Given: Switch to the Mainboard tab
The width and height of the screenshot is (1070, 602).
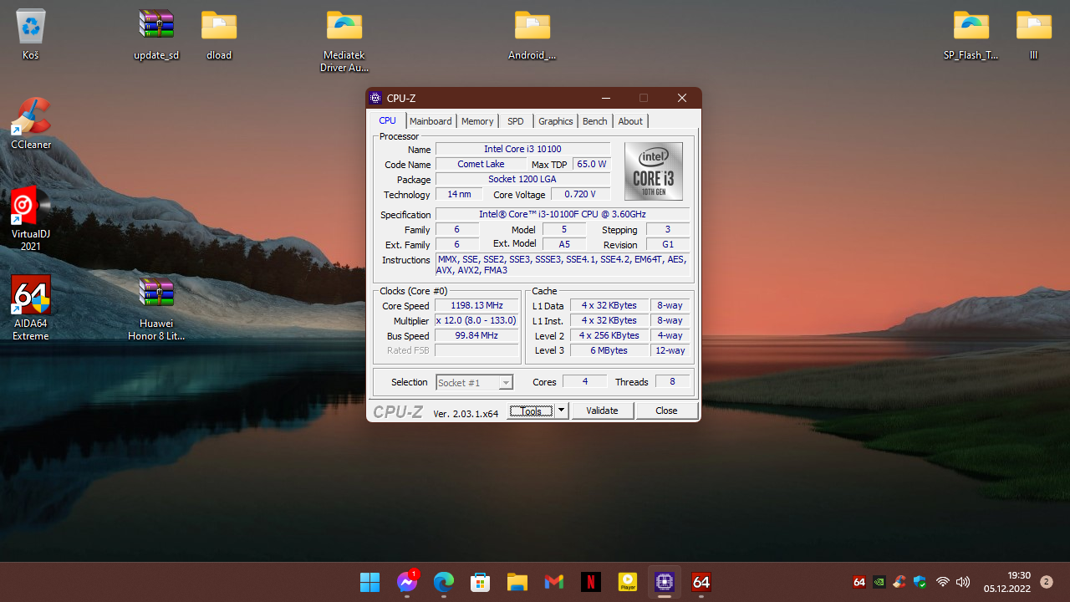Looking at the screenshot, I should (x=431, y=121).
